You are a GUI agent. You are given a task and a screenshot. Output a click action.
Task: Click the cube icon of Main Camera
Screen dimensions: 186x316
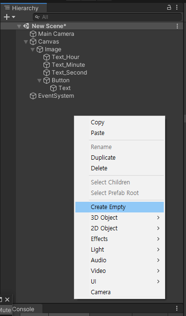click(33, 34)
